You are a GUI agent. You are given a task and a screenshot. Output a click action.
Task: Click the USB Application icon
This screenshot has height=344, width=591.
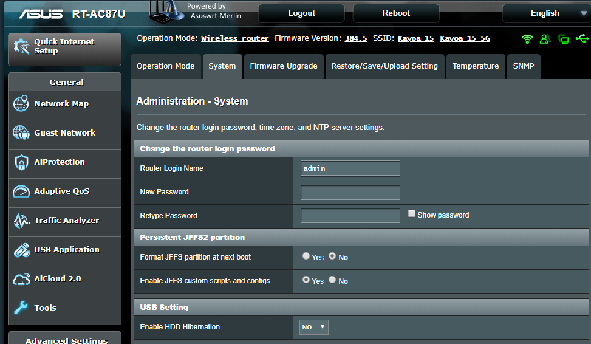pos(21,250)
